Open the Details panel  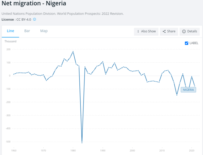click(x=190, y=31)
